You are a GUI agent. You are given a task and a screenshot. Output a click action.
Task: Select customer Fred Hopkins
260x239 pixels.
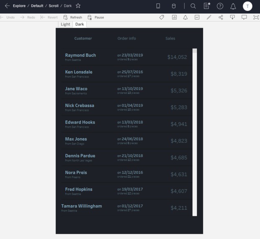(79, 189)
